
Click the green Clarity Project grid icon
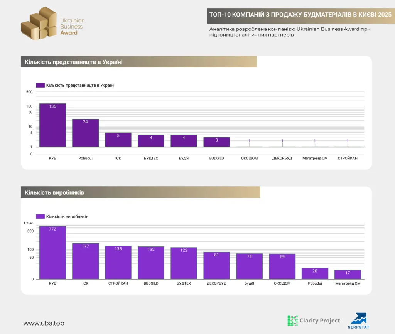pyautogui.click(x=292, y=321)
